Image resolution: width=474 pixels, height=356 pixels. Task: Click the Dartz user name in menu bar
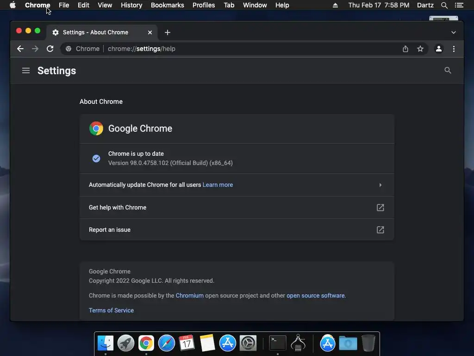click(x=425, y=5)
